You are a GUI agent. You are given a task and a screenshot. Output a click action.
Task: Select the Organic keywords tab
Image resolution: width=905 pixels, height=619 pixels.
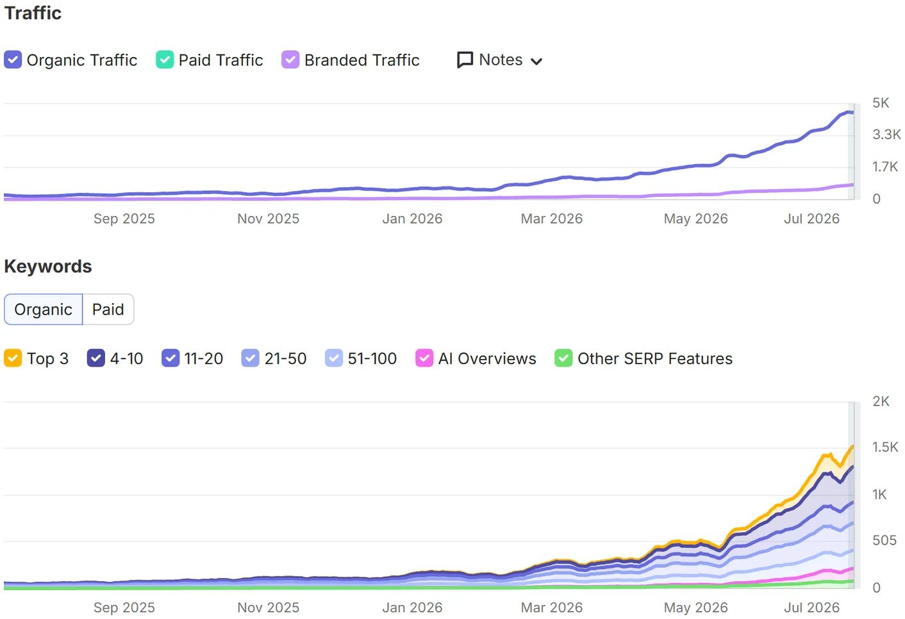[x=44, y=309]
